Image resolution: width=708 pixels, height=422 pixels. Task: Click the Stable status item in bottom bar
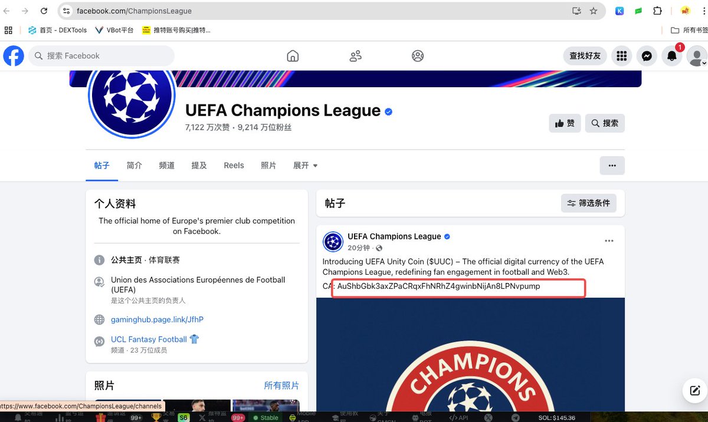click(x=265, y=417)
